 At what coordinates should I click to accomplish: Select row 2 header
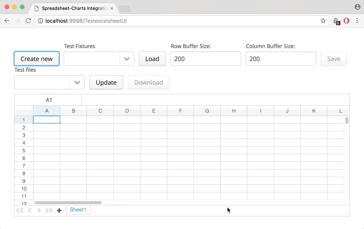[x=24, y=127]
